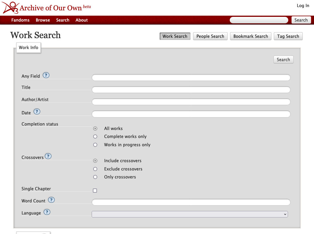The width and height of the screenshot is (314, 234).
Task: Click the Crossovers help icon
Action: point(48,156)
